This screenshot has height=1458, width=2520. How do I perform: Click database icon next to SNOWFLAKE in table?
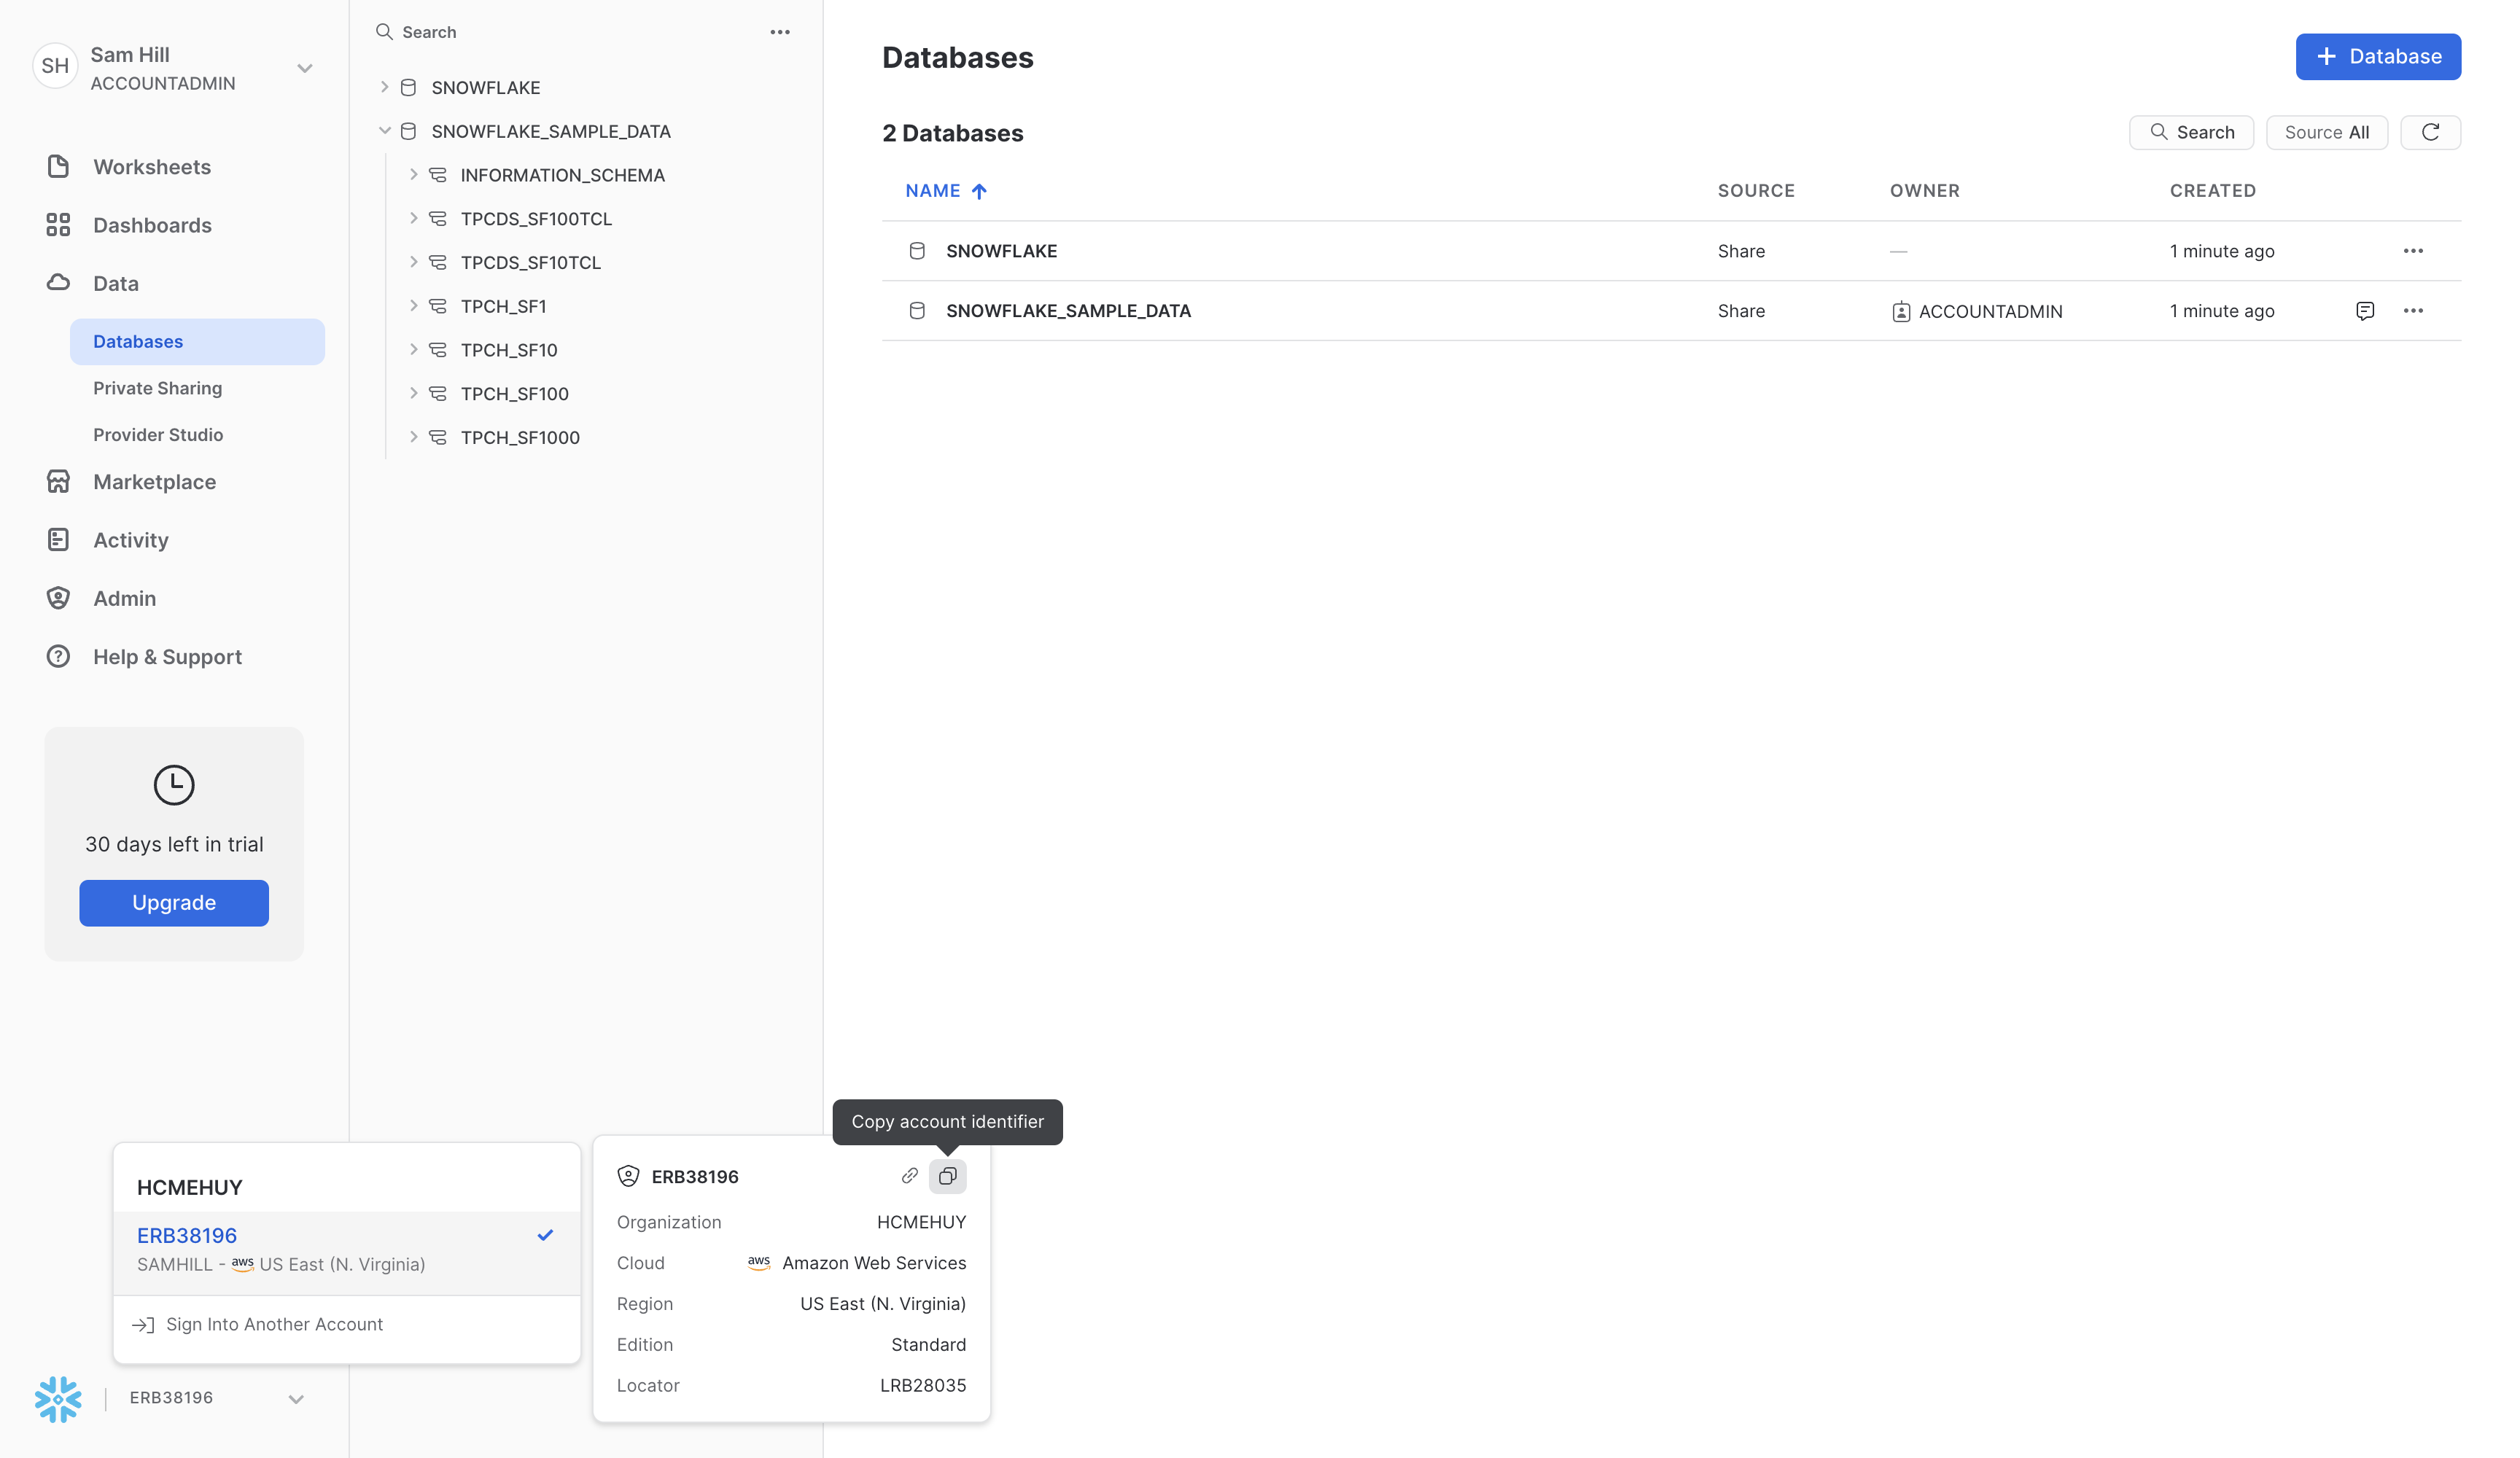(917, 251)
